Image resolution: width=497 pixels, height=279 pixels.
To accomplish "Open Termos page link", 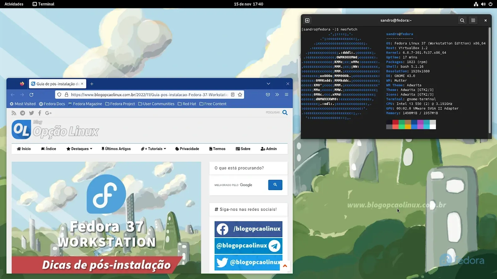I will [217, 149].
